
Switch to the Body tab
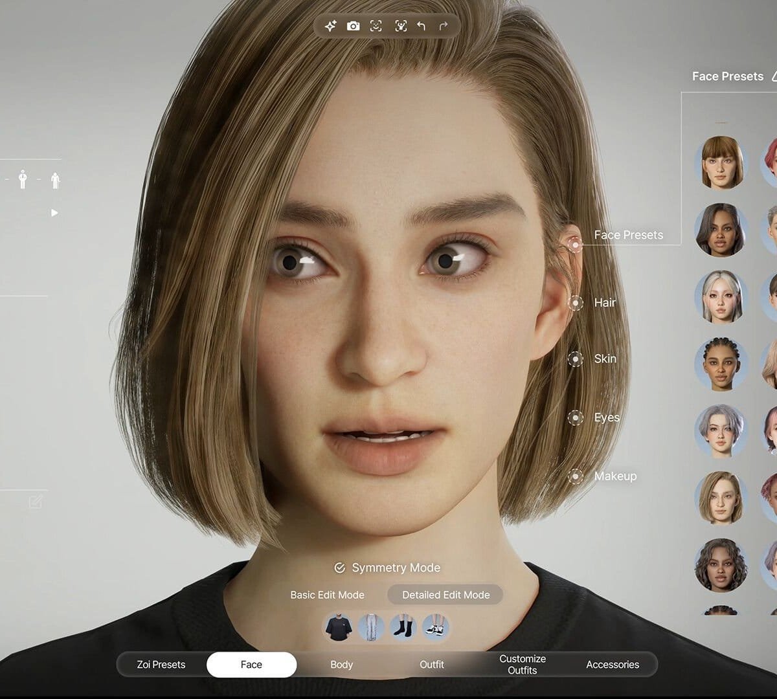[341, 665]
